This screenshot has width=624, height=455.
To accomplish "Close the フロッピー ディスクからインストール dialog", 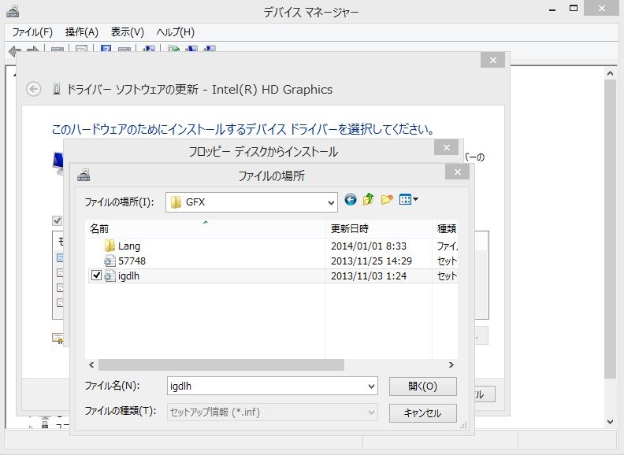I will tap(447, 148).
